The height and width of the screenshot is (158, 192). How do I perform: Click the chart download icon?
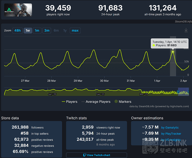point(186,30)
